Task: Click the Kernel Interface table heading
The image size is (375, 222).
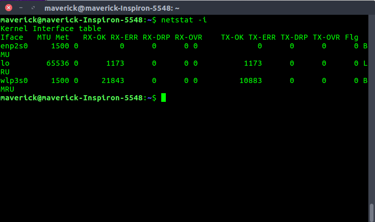Action: tap(51, 29)
